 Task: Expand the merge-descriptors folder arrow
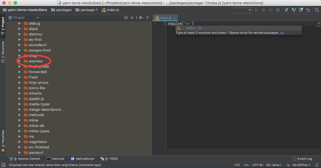pos(20,109)
